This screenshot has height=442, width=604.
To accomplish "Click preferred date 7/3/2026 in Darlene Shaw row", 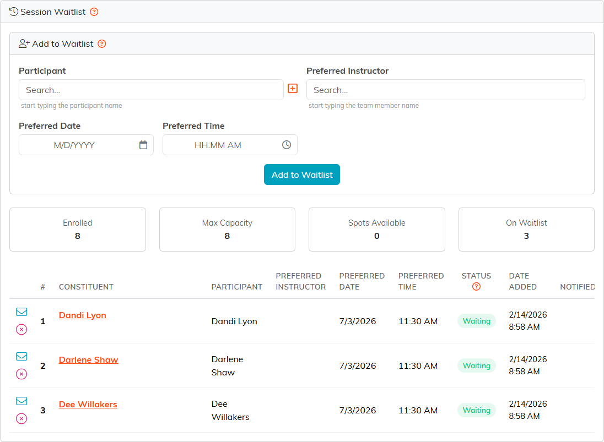I will [358, 366].
